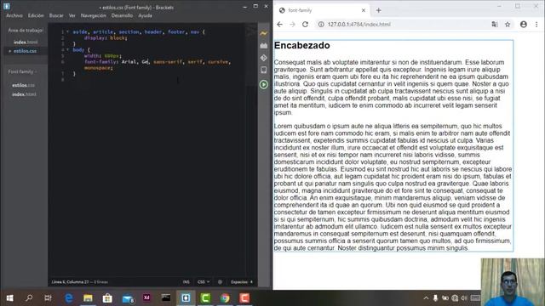Click the Línea 6, Columna cursor position text
545x306 pixels.
[70, 282]
